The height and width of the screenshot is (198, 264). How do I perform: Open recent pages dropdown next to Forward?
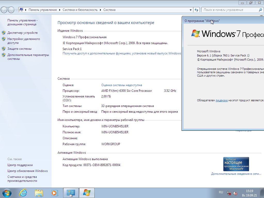click(16, 10)
